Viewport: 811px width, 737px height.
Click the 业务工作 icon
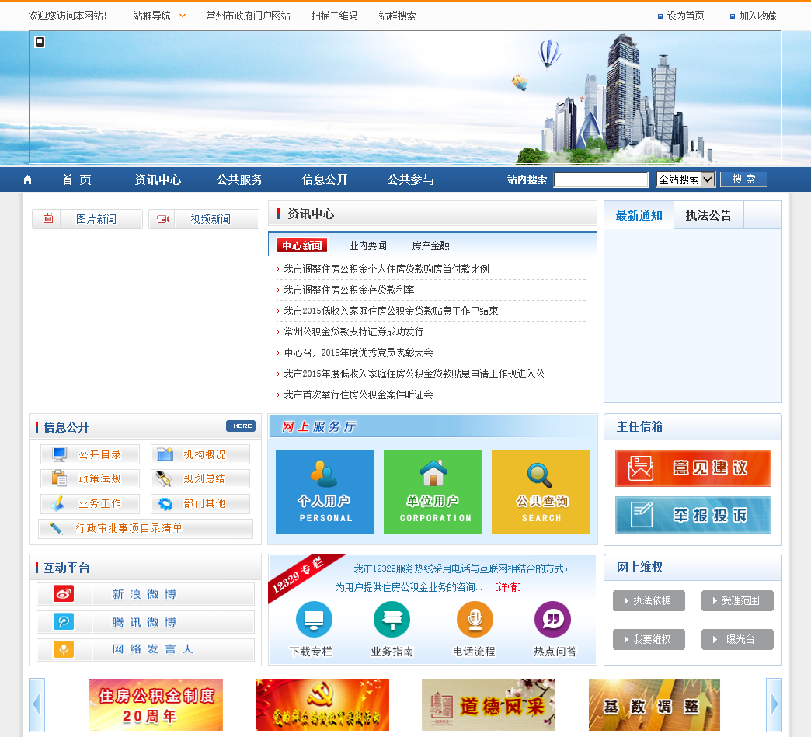pos(58,502)
